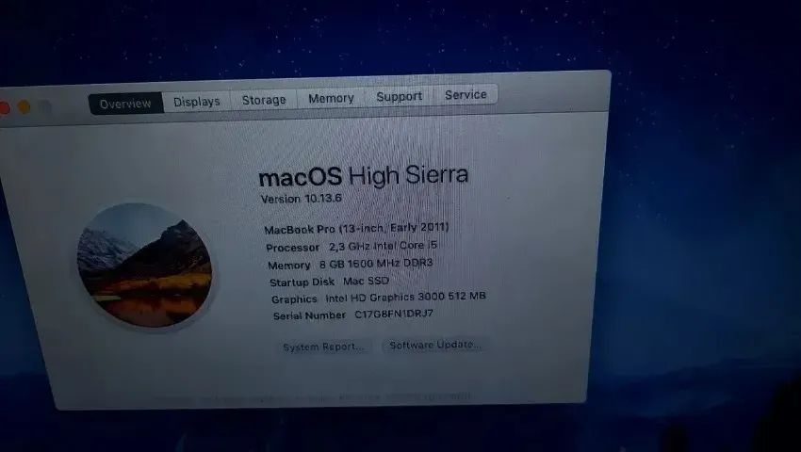Close the About This Mac window
The height and width of the screenshot is (452, 801).
[4, 107]
